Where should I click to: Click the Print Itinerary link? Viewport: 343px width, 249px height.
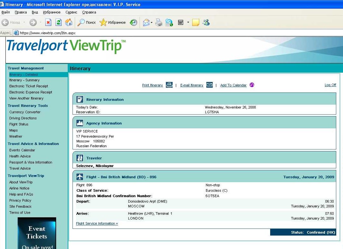pos(152,85)
